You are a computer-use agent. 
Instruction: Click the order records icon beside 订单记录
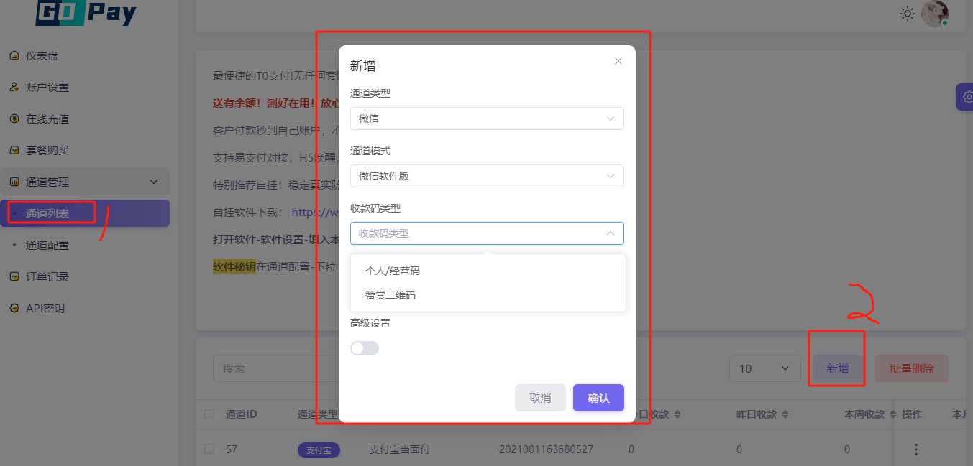[x=14, y=277]
